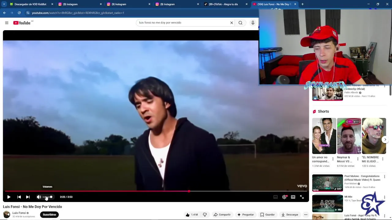Skip to the previous video
392x220 pixels.
pyautogui.click(x=19, y=197)
